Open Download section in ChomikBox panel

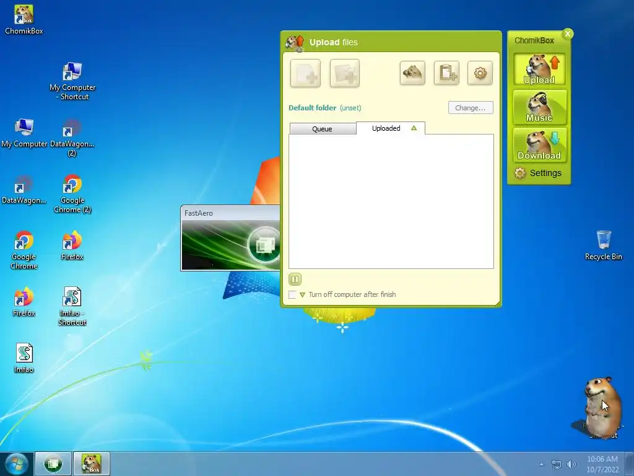click(539, 145)
